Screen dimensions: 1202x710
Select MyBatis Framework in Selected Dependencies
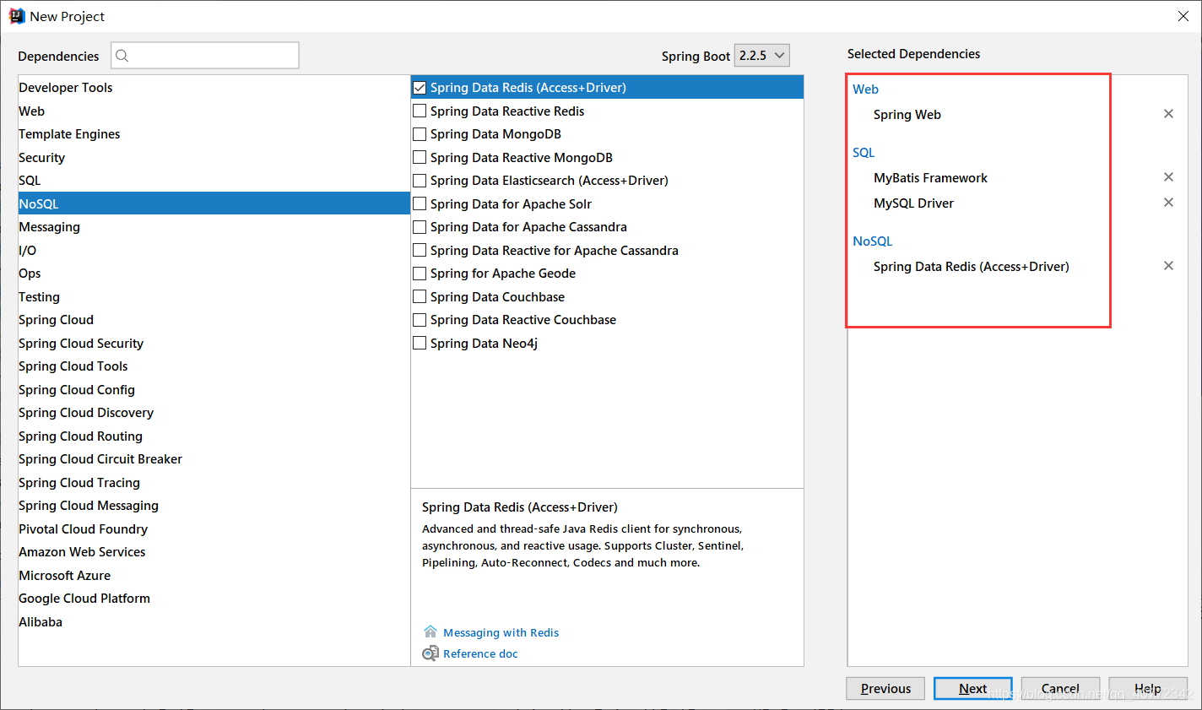pos(930,178)
